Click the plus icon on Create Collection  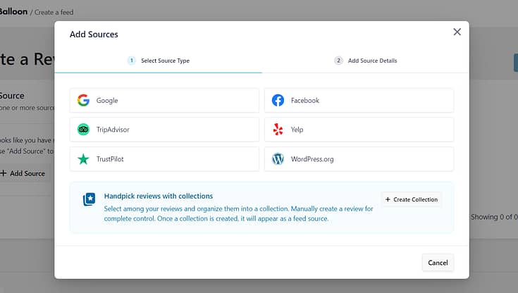coord(388,199)
